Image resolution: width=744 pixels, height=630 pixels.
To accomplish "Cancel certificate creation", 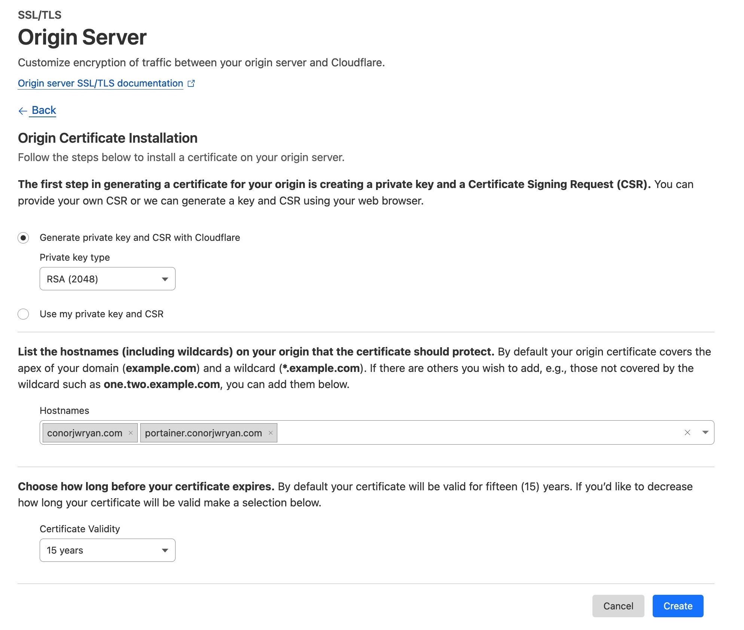I will (618, 606).
